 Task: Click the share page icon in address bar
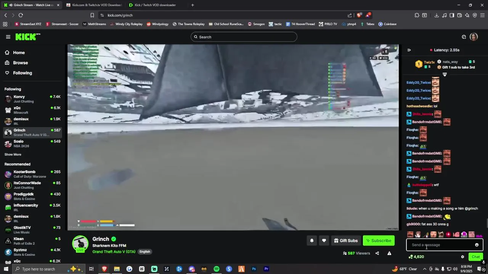(x=350, y=15)
